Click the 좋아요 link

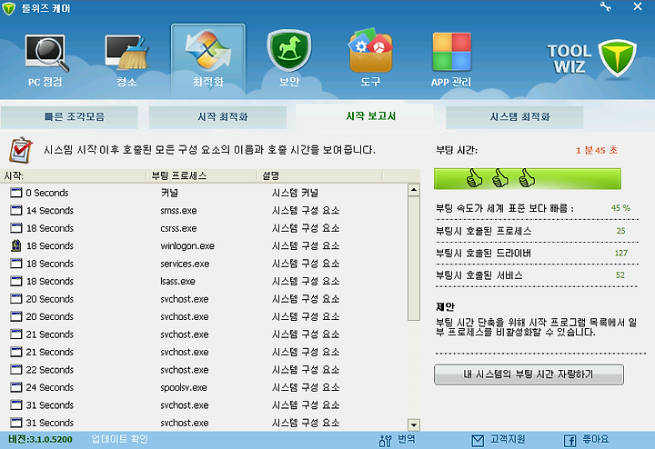pos(596,439)
